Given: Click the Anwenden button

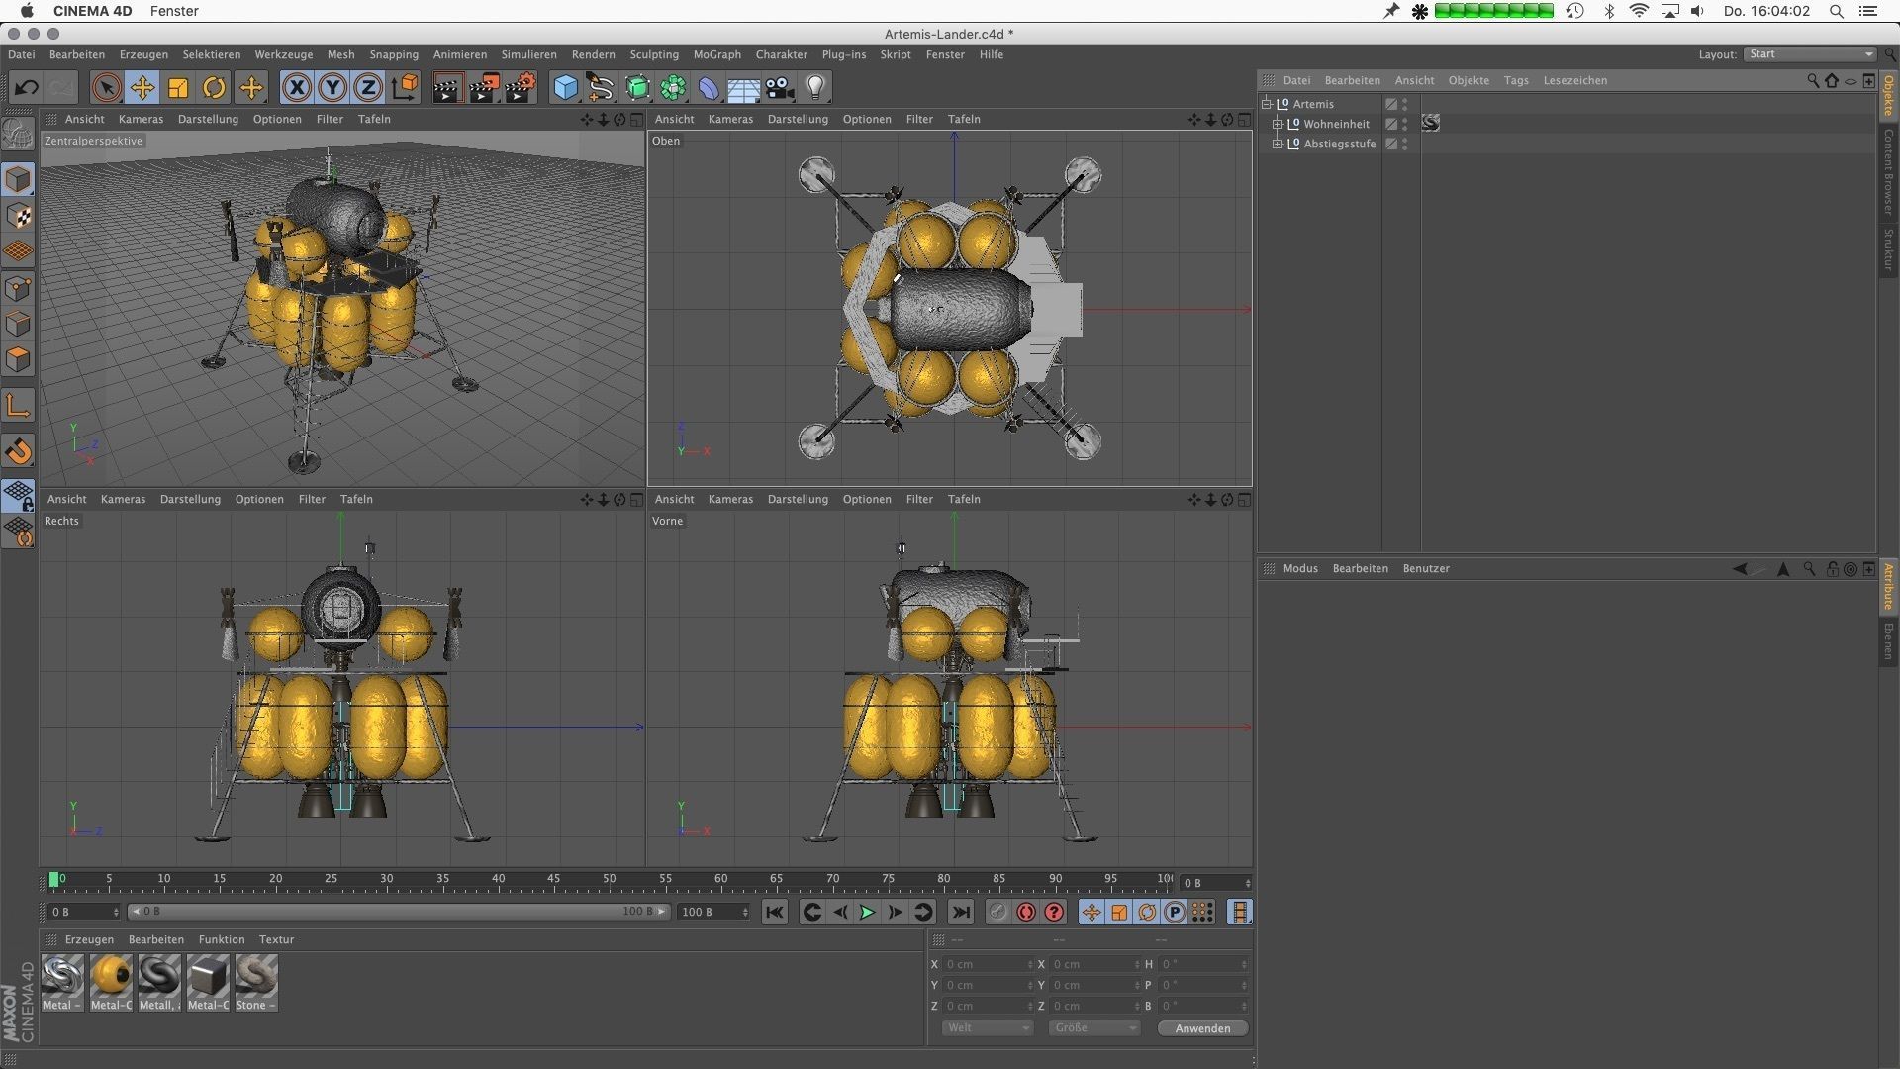Looking at the screenshot, I should [1202, 1029].
